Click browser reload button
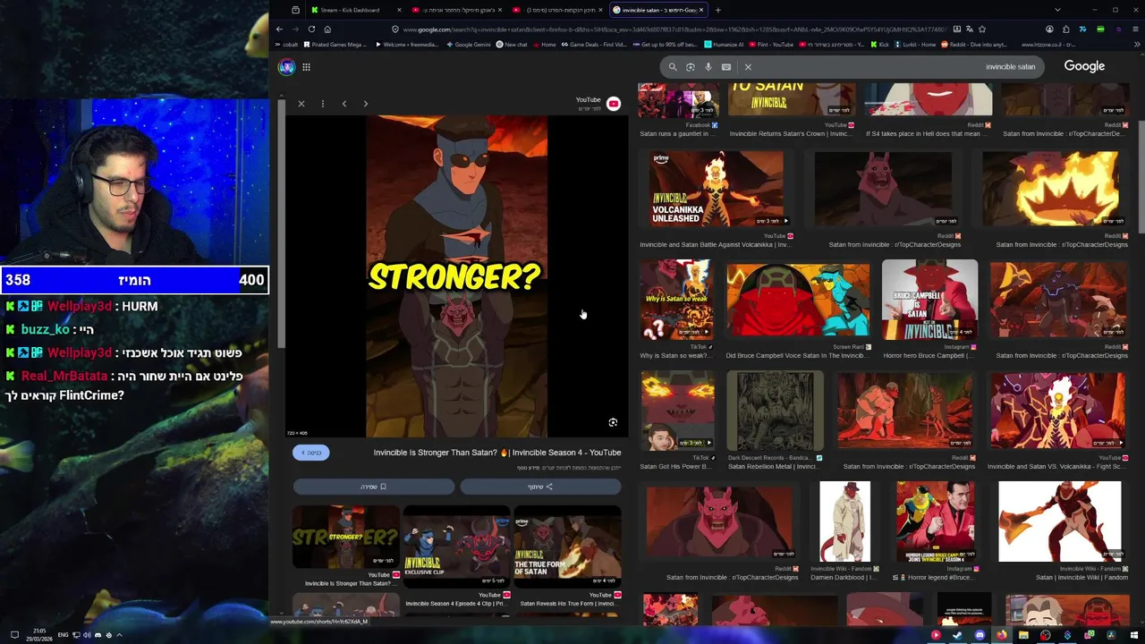This screenshot has width=1145, height=644. click(311, 29)
